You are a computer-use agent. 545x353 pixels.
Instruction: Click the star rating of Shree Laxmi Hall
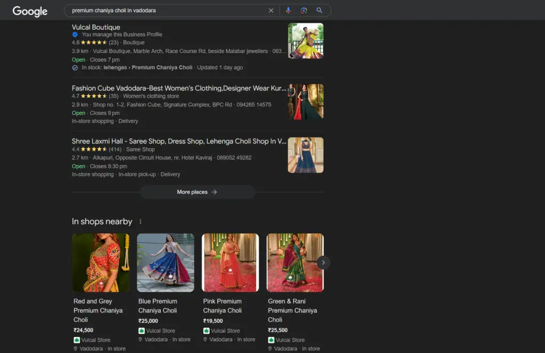95,149
